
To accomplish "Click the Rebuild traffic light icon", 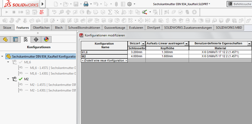I will 116,4.
